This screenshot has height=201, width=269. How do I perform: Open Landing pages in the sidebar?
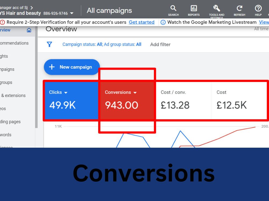[x=10, y=122]
